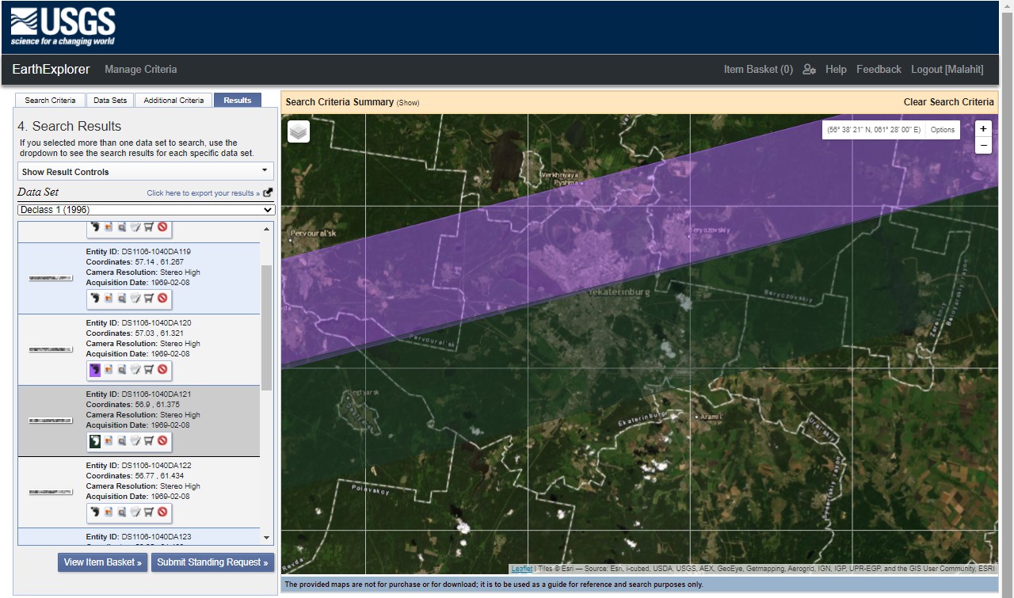The width and height of the screenshot is (1014, 598).
Task: Zoom in on the map
Action: point(983,129)
